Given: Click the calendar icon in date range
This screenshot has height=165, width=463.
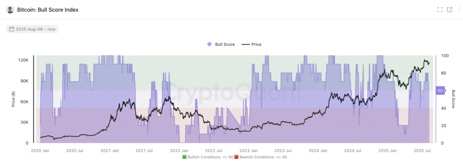Looking at the screenshot, I should pos(12,29).
